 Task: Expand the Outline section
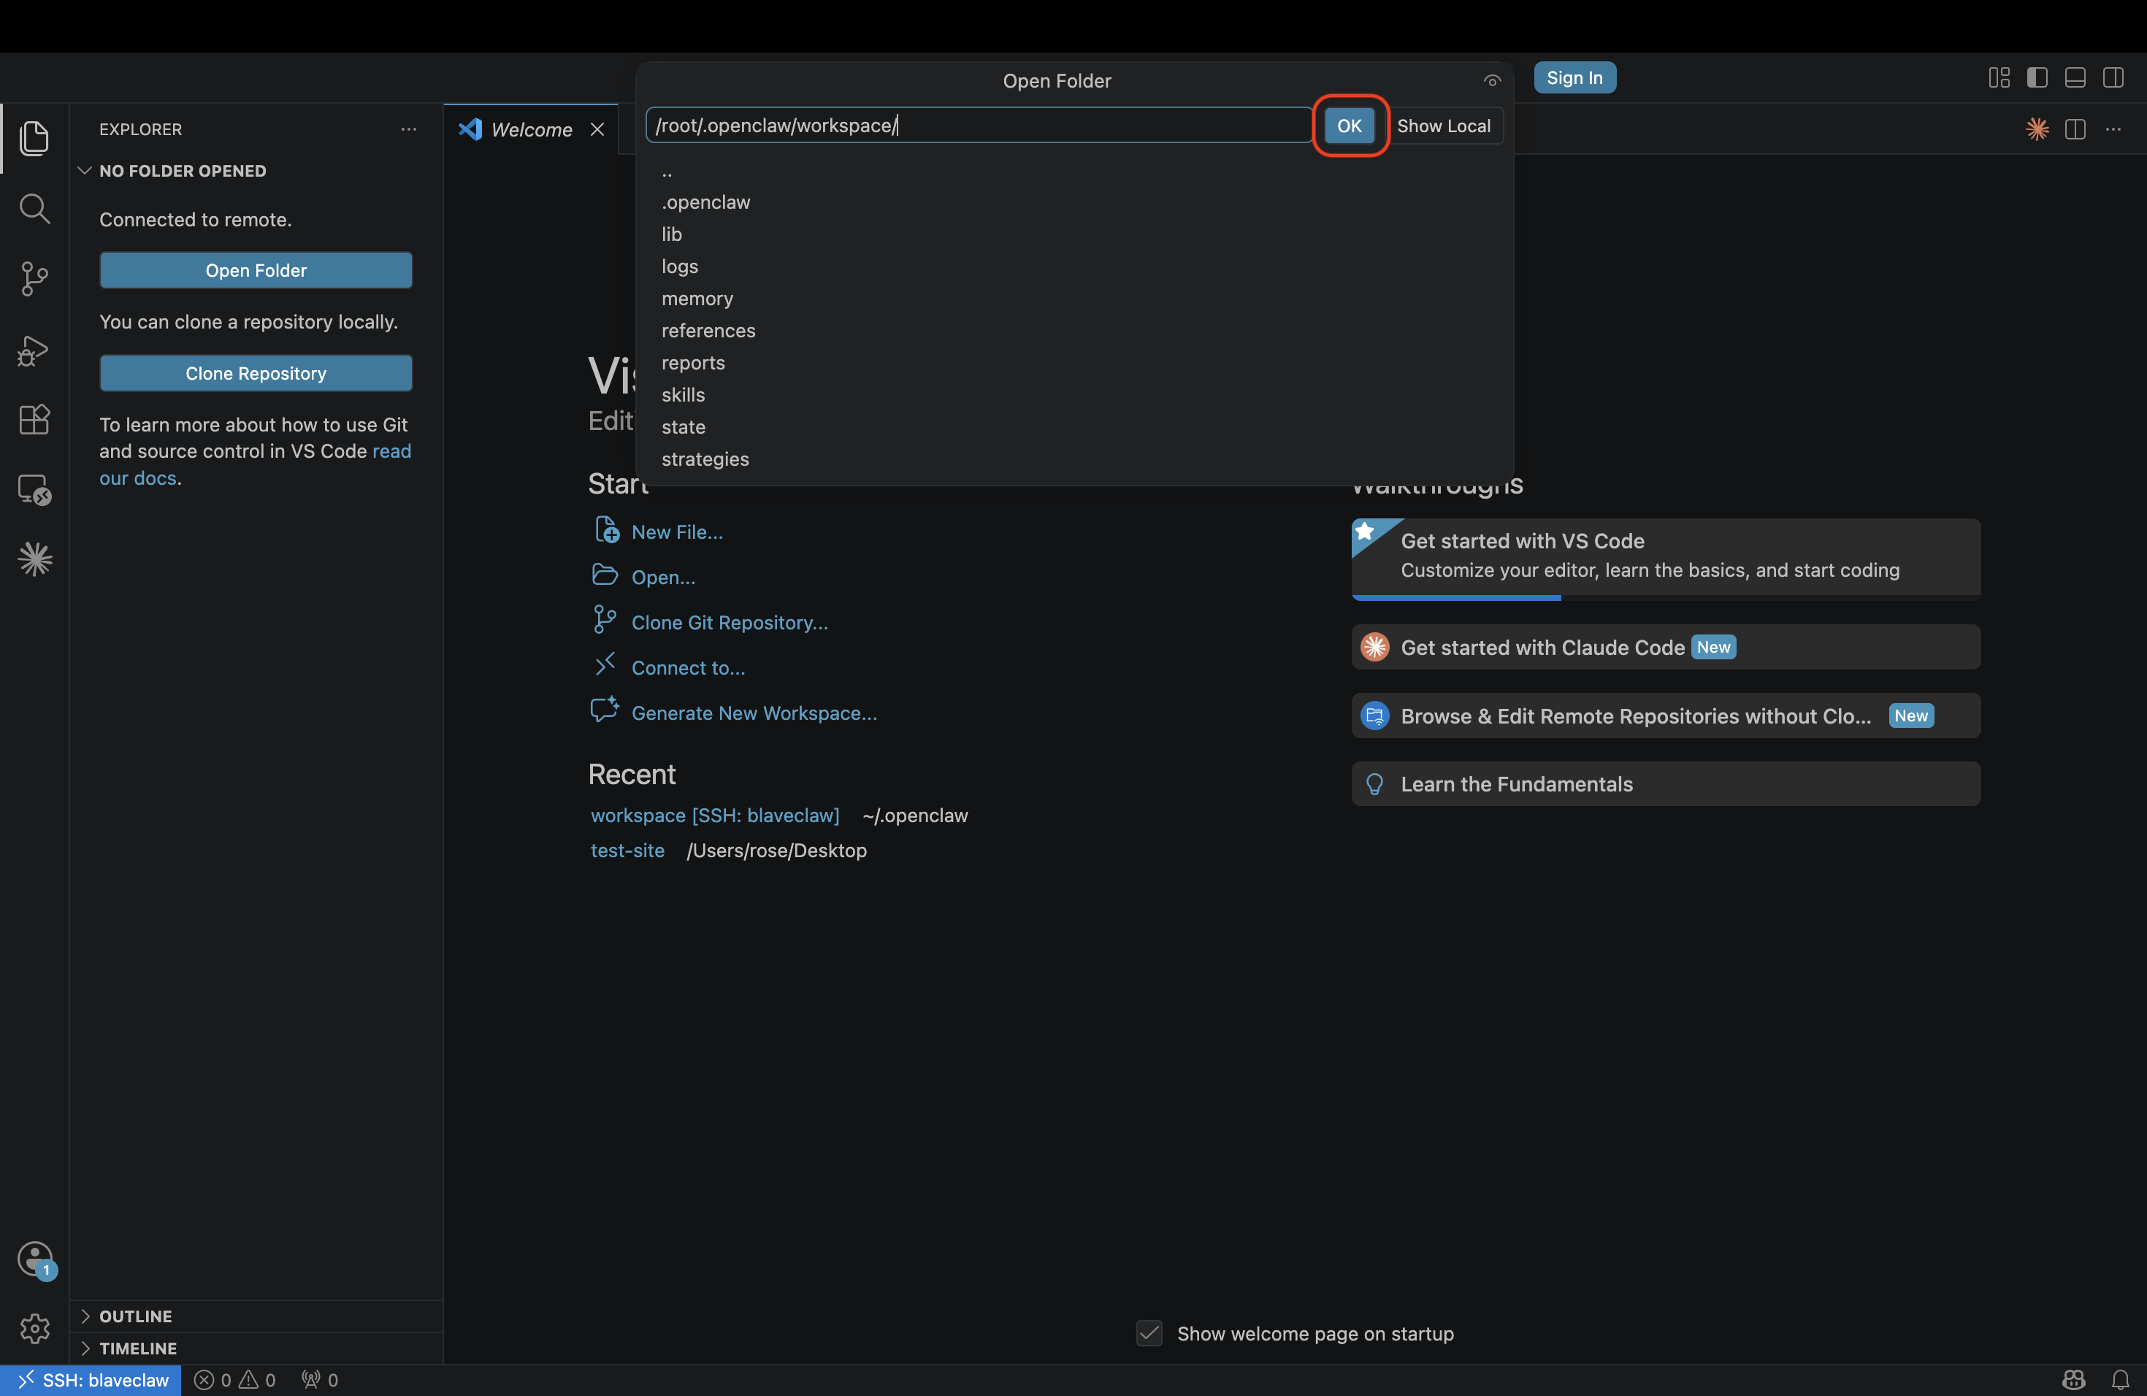tap(256, 1316)
